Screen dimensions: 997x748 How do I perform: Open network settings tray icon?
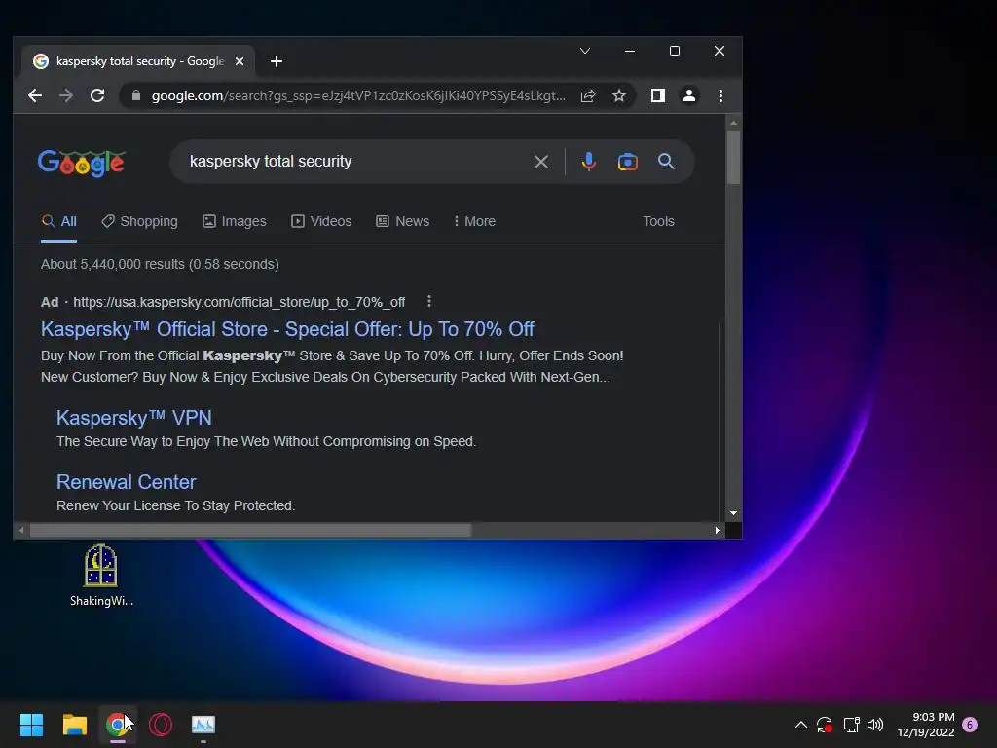(x=851, y=725)
